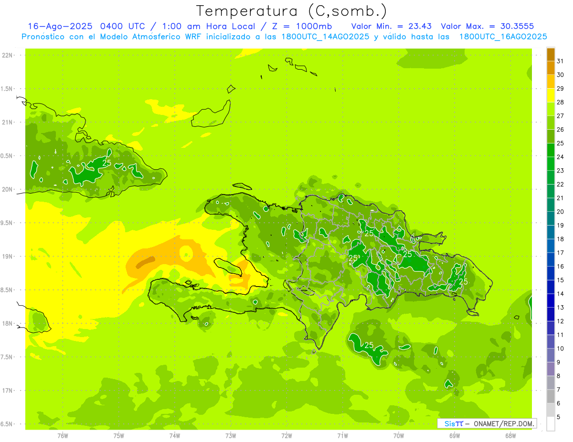
Task: Click the "18N" latitude axis label
Action: coord(7,324)
